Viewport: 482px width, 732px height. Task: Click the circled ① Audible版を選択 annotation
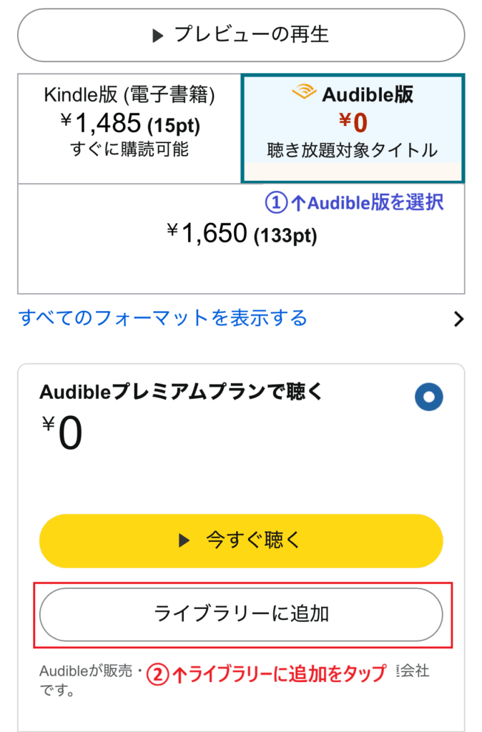355,203
